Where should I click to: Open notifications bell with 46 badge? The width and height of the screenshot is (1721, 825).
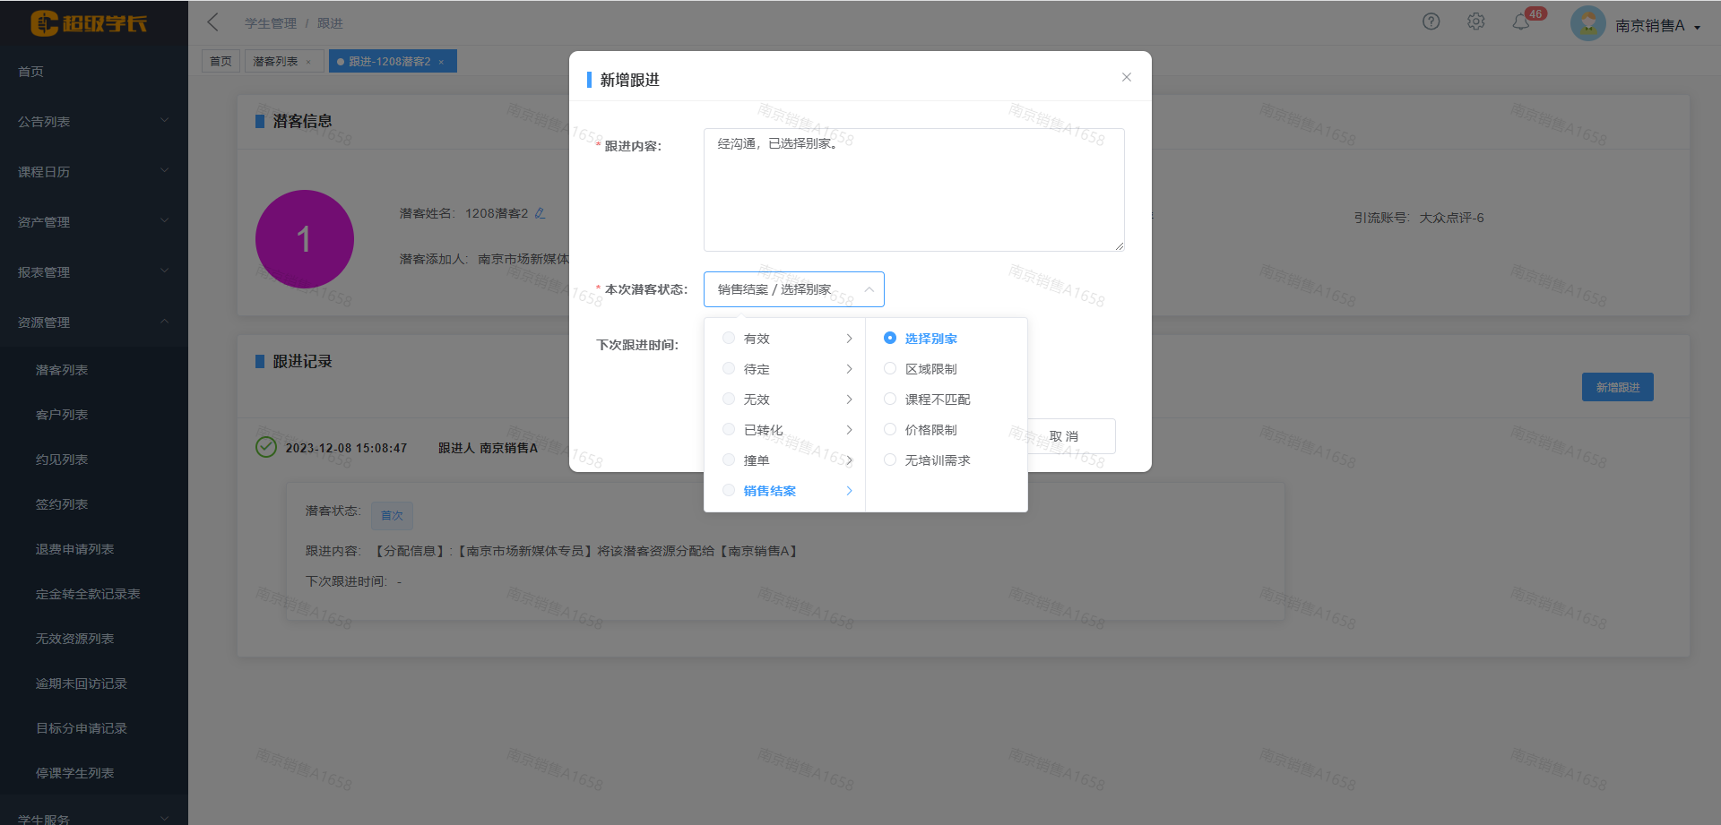tap(1521, 22)
